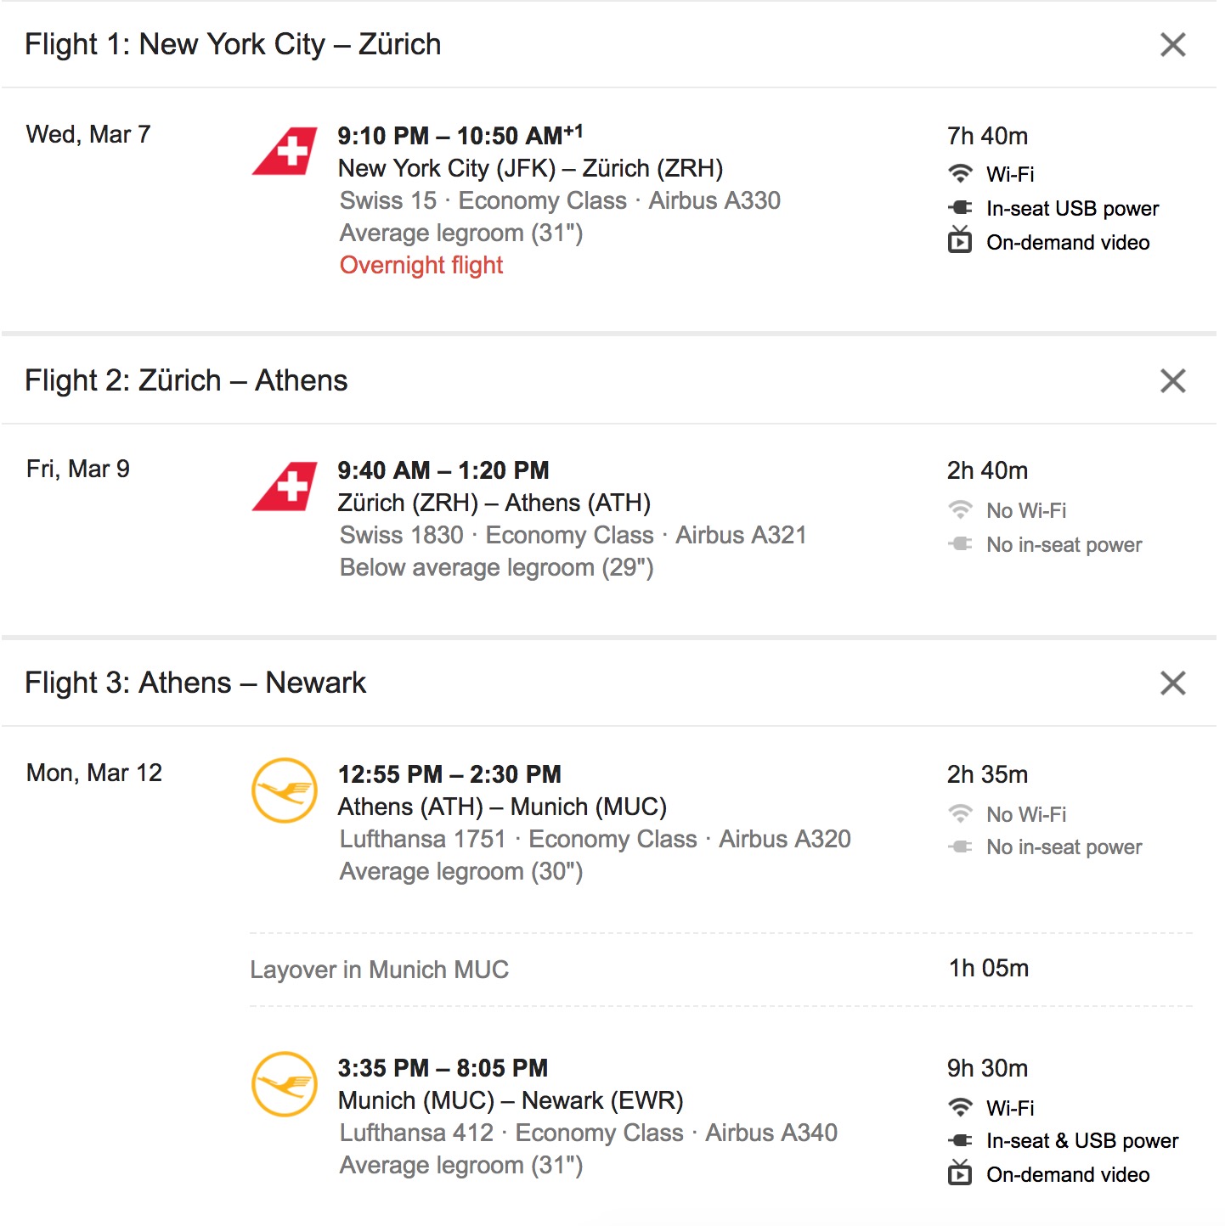Close Flight 1 New York City – Zürich
This screenshot has width=1225, height=1226.
pyautogui.click(x=1172, y=44)
